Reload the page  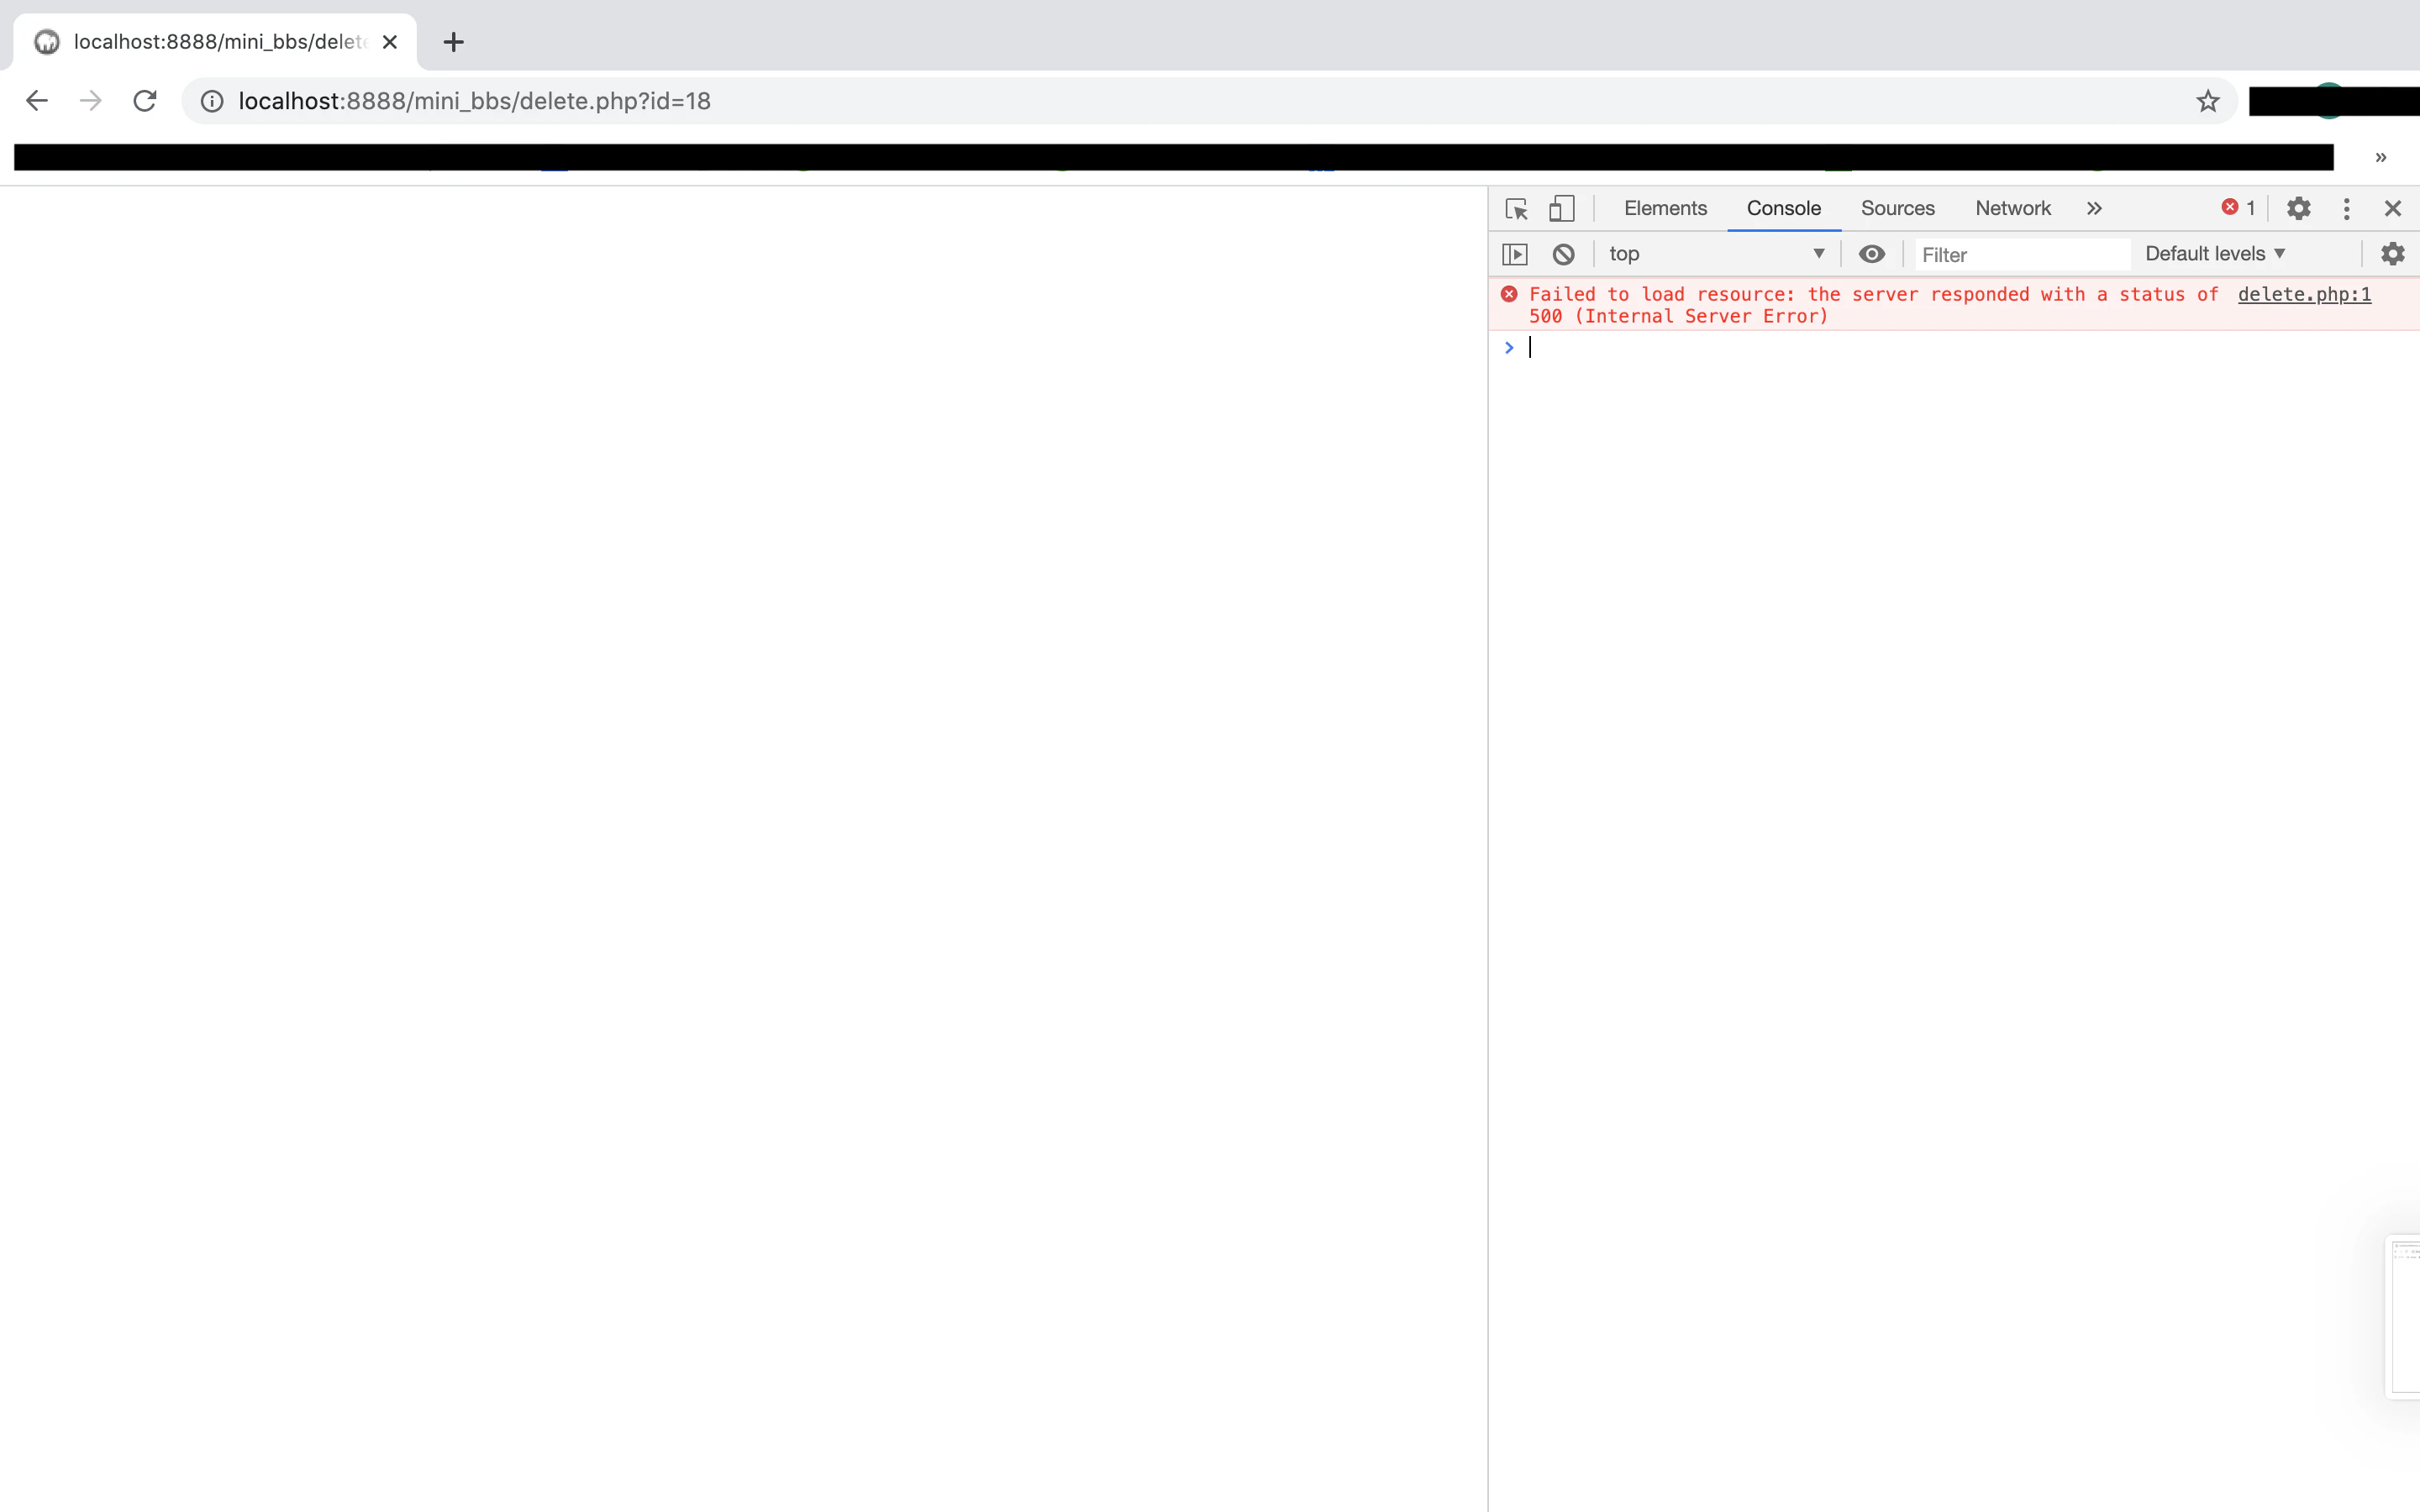pyautogui.click(x=145, y=101)
